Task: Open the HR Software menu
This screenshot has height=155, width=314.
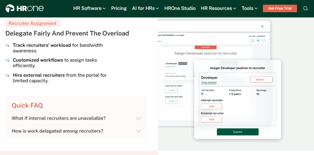Action: pyautogui.click(x=90, y=8)
